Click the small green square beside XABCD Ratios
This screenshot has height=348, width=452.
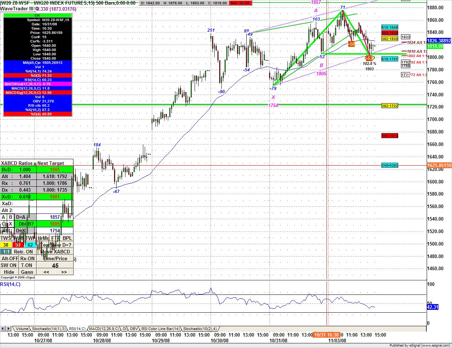[35, 164]
